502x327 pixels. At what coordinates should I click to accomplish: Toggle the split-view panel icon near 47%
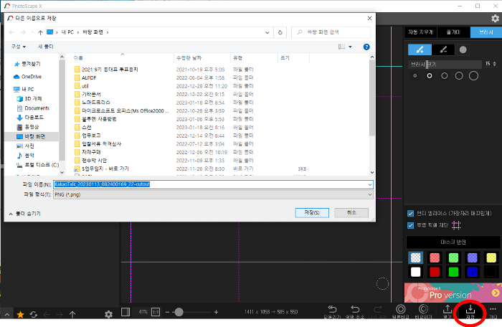(x=126, y=312)
